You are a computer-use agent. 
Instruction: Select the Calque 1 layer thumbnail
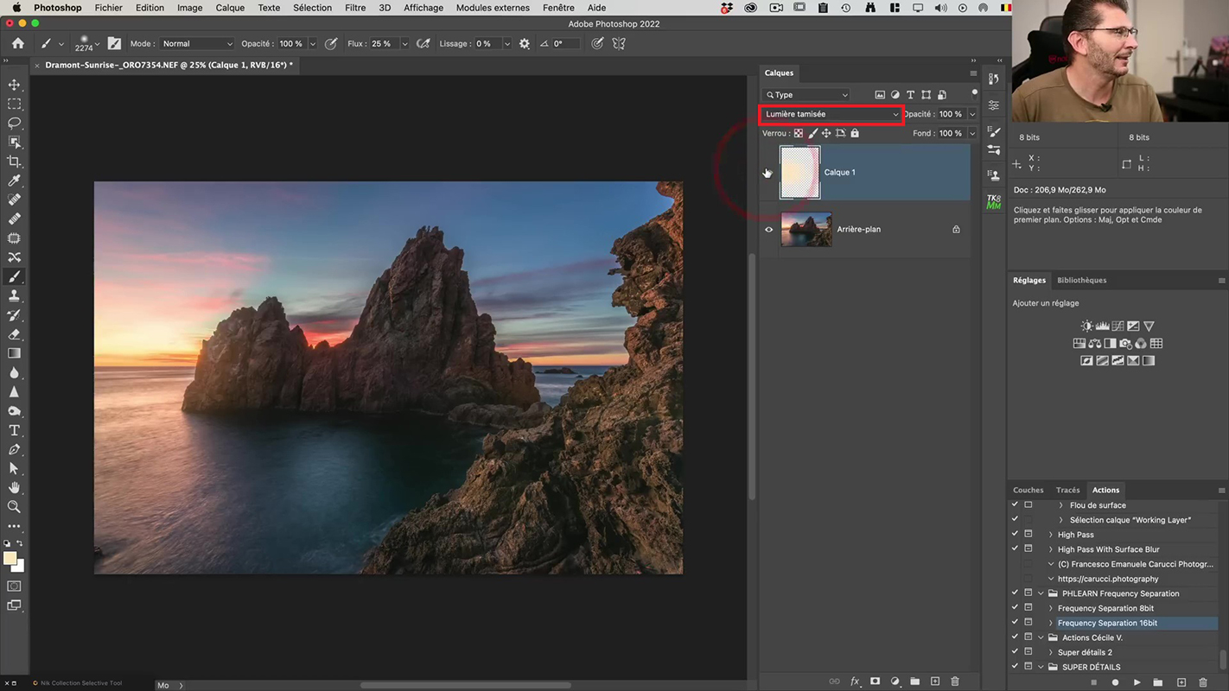click(799, 172)
